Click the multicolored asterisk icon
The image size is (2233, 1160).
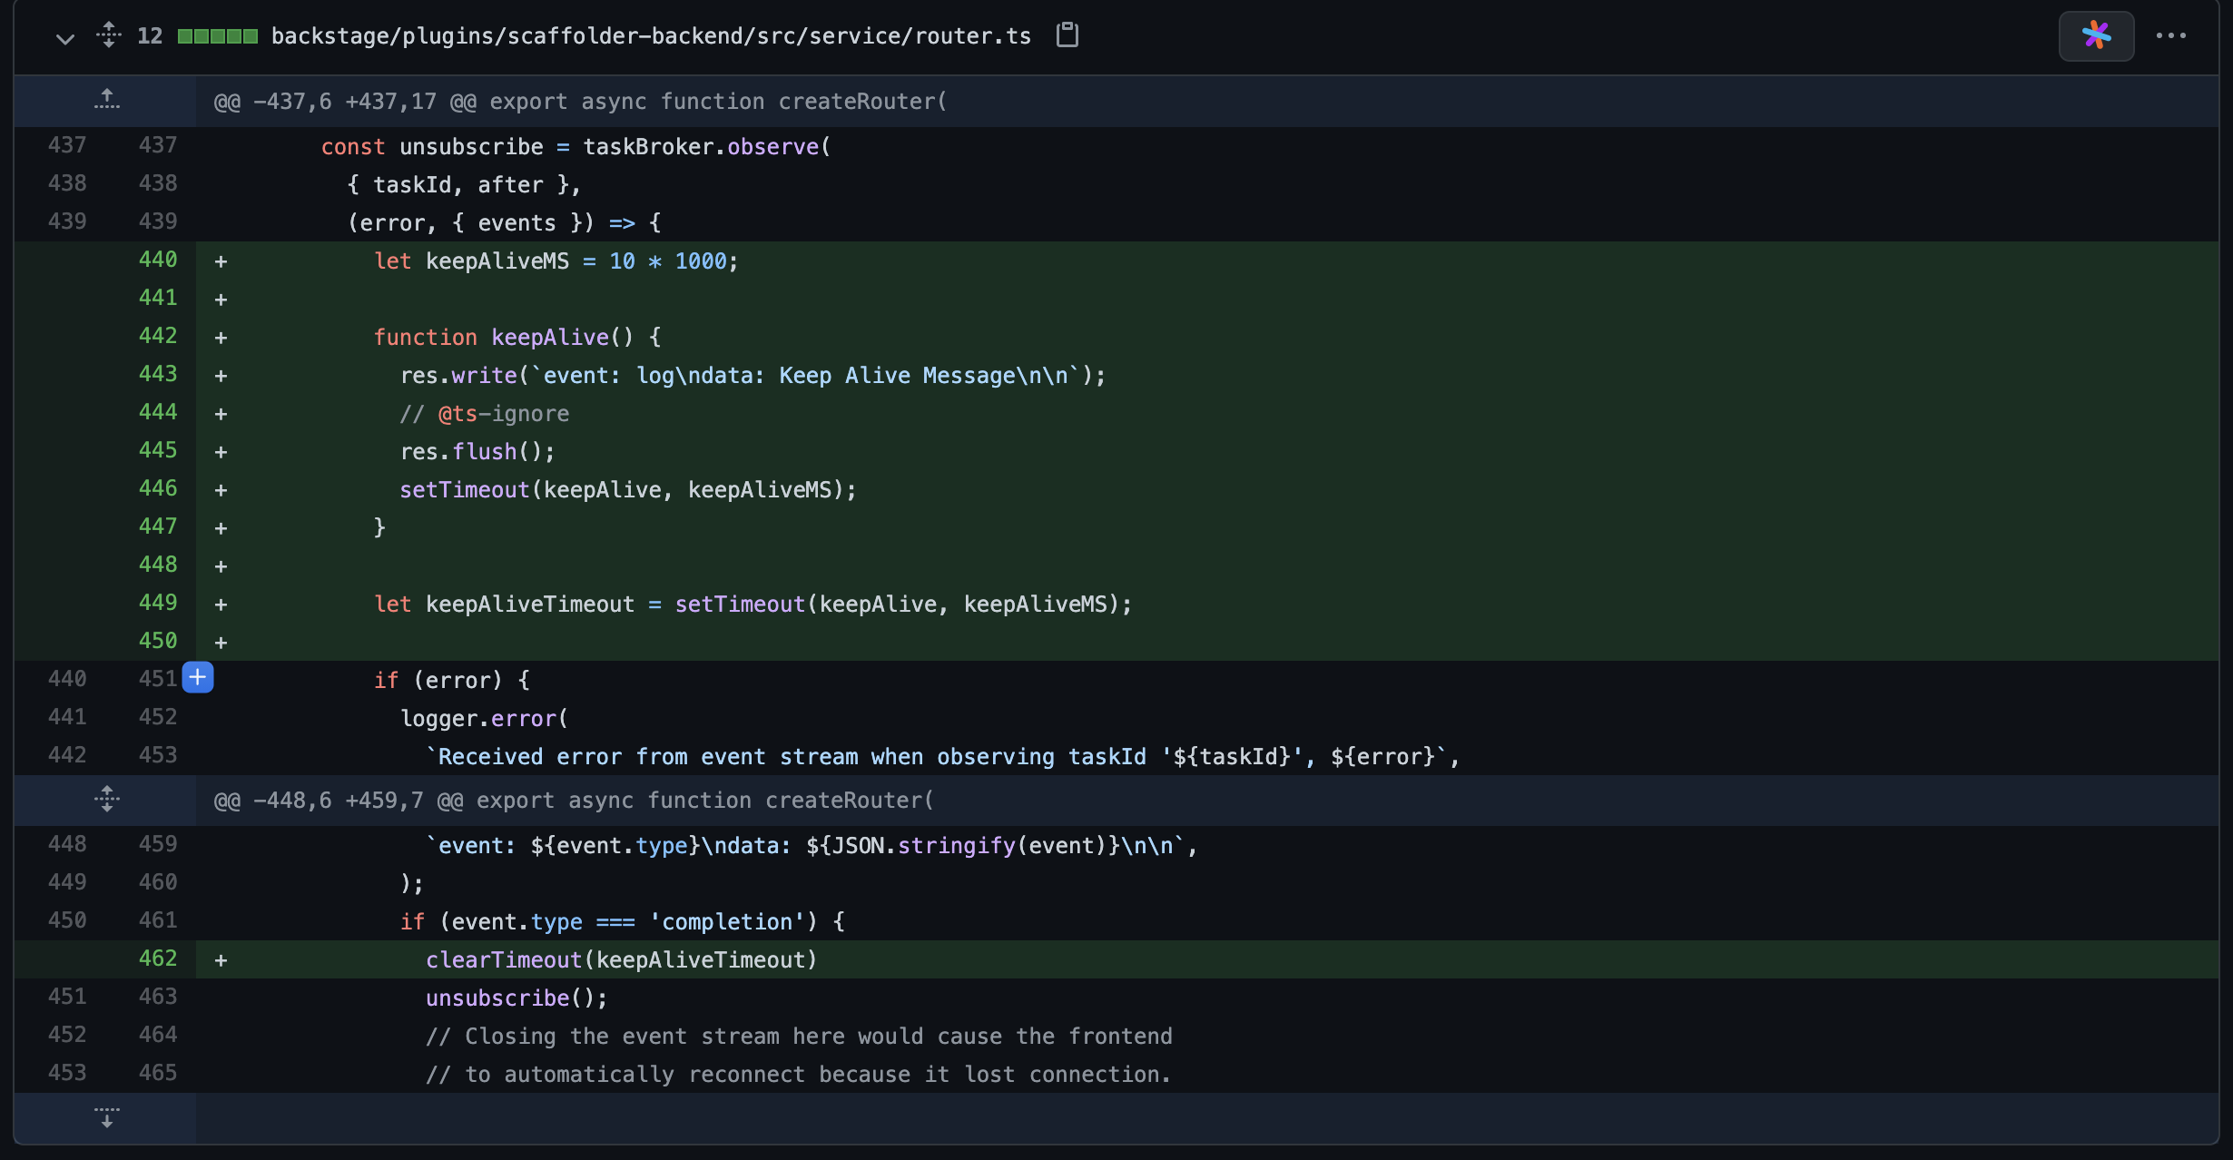2095,36
